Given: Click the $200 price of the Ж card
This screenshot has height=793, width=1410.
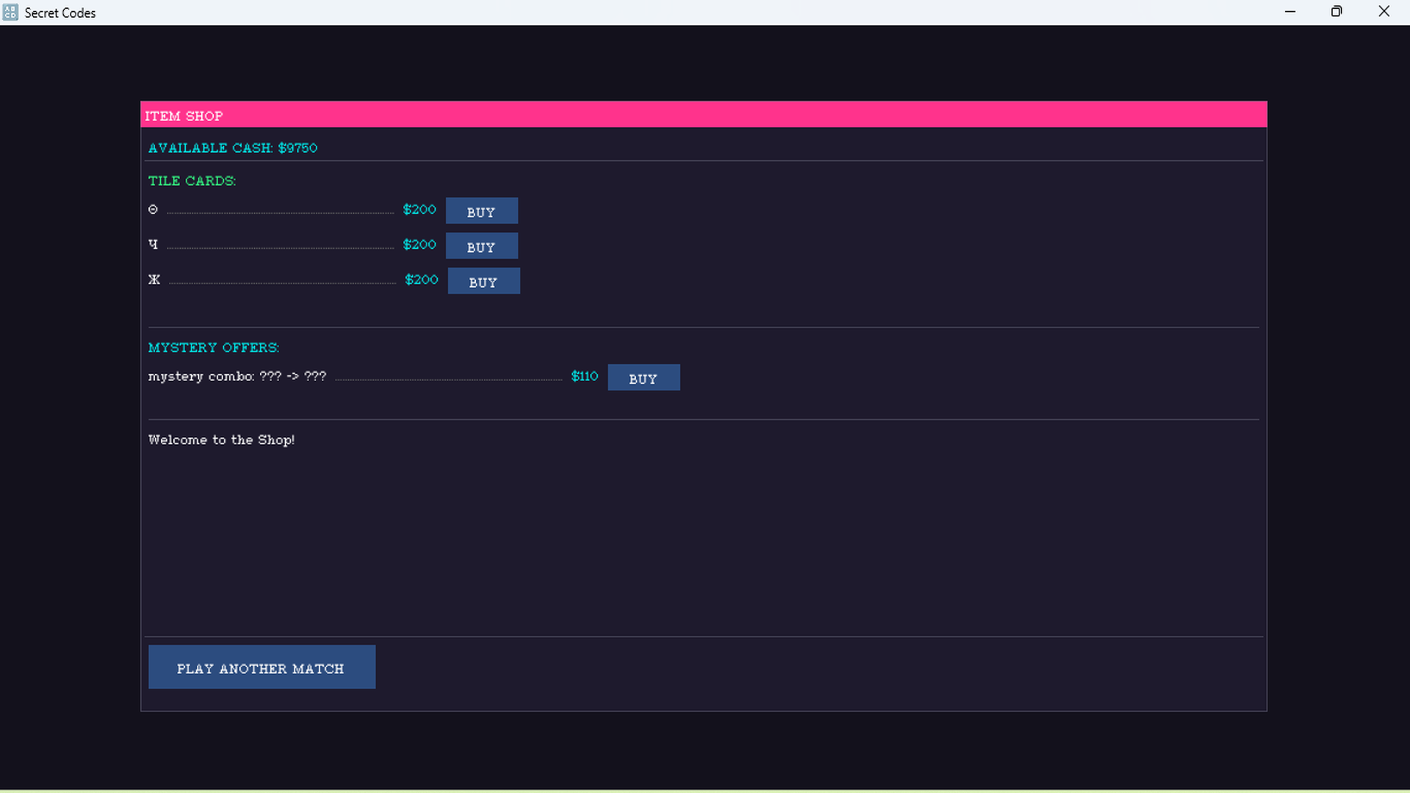Looking at the screenshot, I should click(x=422, y=280).
